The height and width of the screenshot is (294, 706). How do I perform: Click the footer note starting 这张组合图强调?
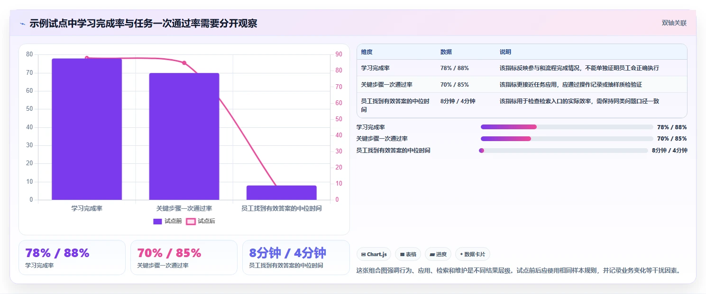pyautogui.click(x=520, y=271)
